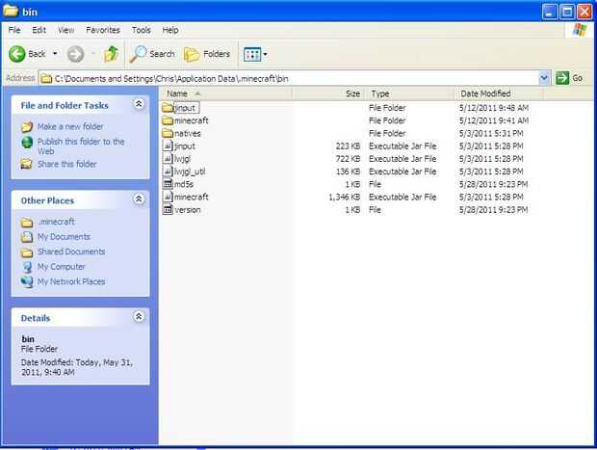Select the version file icon
597x450 pixels.
tap(168, 209)
